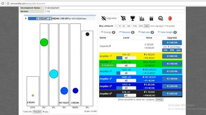Click the small yellow ball
Screen dimensions: 206x115
pos(33,96)
